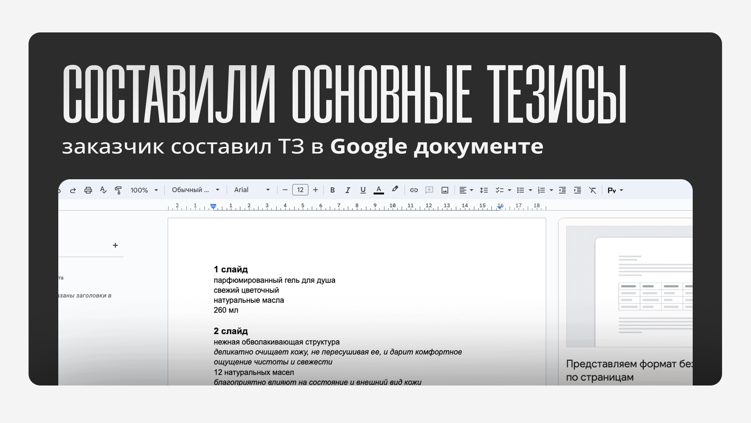Toggle underline formatting
This screenshot has height=423, width=751.
click(x=363, y=190)
